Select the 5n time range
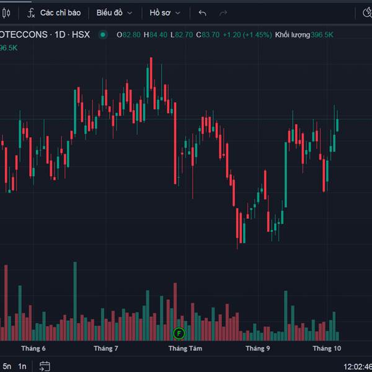The height and width of the screenshot is (372, 372). point(7,366)
